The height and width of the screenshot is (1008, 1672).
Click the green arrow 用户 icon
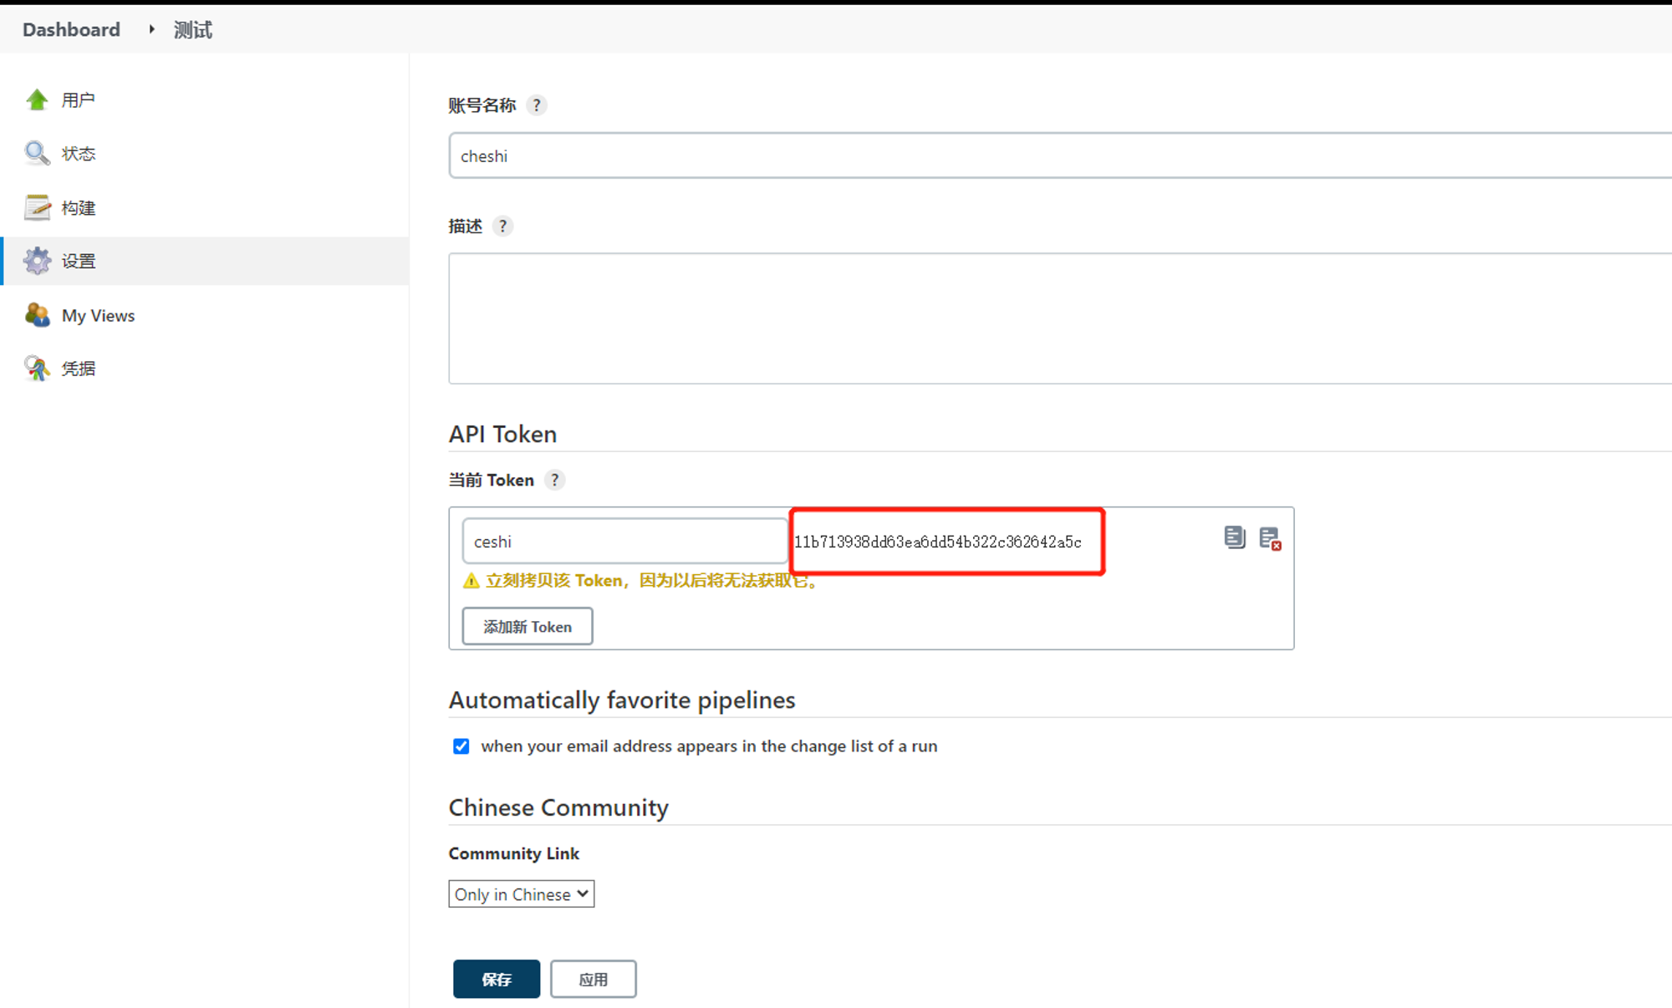37,100
